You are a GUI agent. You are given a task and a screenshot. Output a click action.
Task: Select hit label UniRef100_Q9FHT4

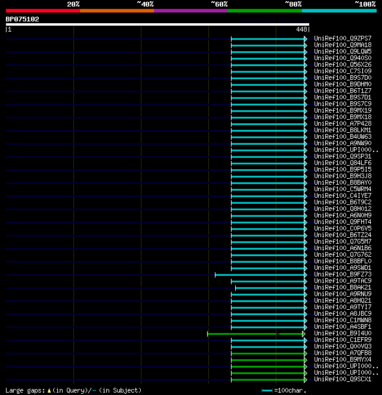(x=343, y=222)
